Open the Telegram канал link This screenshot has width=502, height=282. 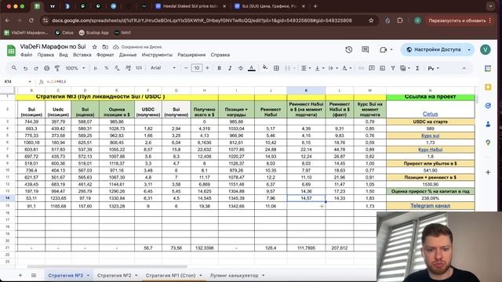pyautogui.click(x=430, y=205)
